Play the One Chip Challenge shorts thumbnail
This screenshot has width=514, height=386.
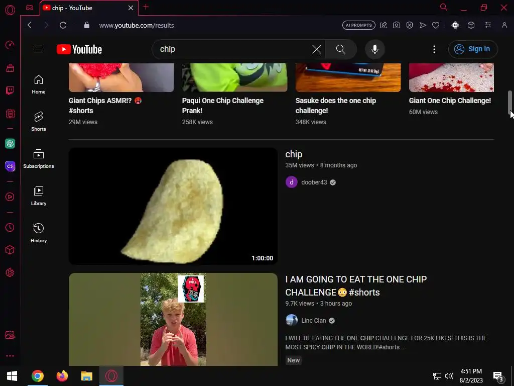point(173,319)
